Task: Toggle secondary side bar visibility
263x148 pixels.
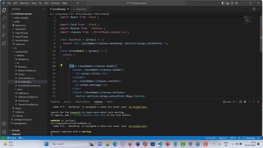Action: [232, 3]
